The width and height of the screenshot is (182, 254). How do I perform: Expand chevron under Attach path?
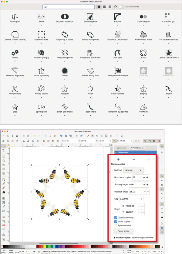tap(15, 25)
